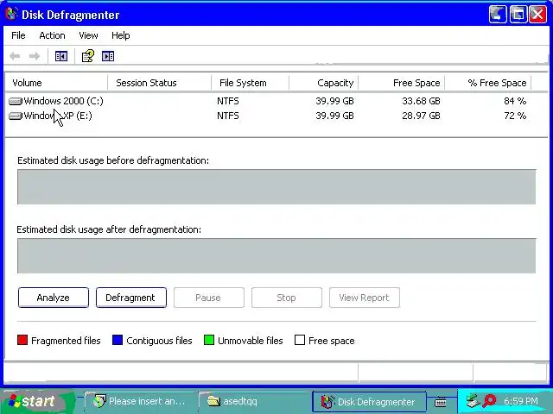Open the Help properties toolbar icon
The image size is (553, 414).
(88, 56)
